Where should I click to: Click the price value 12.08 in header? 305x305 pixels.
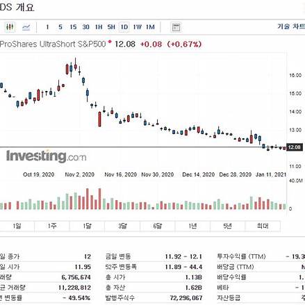click(x=125, y=44)
